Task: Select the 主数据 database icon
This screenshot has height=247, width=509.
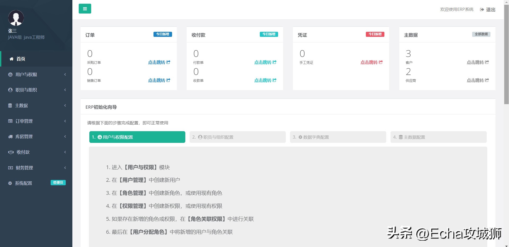Action: 10,105
